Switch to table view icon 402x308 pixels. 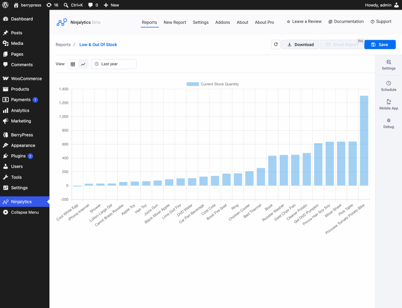pyautogui.click(x=73, y=64)
